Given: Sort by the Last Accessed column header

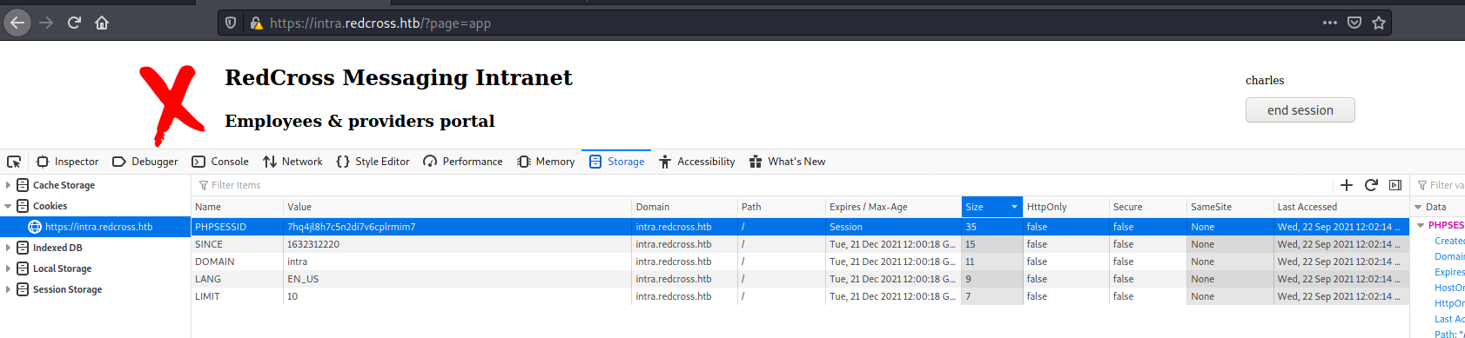Looking at the screenshot, I should [x=1341, y=207].
